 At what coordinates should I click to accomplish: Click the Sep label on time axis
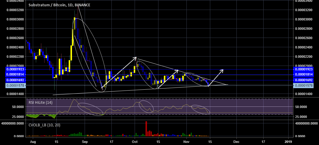click(85, 141)
